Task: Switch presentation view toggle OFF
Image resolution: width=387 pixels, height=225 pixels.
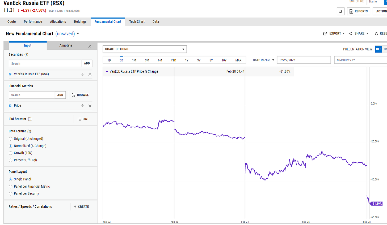Action: pos(378,49)
